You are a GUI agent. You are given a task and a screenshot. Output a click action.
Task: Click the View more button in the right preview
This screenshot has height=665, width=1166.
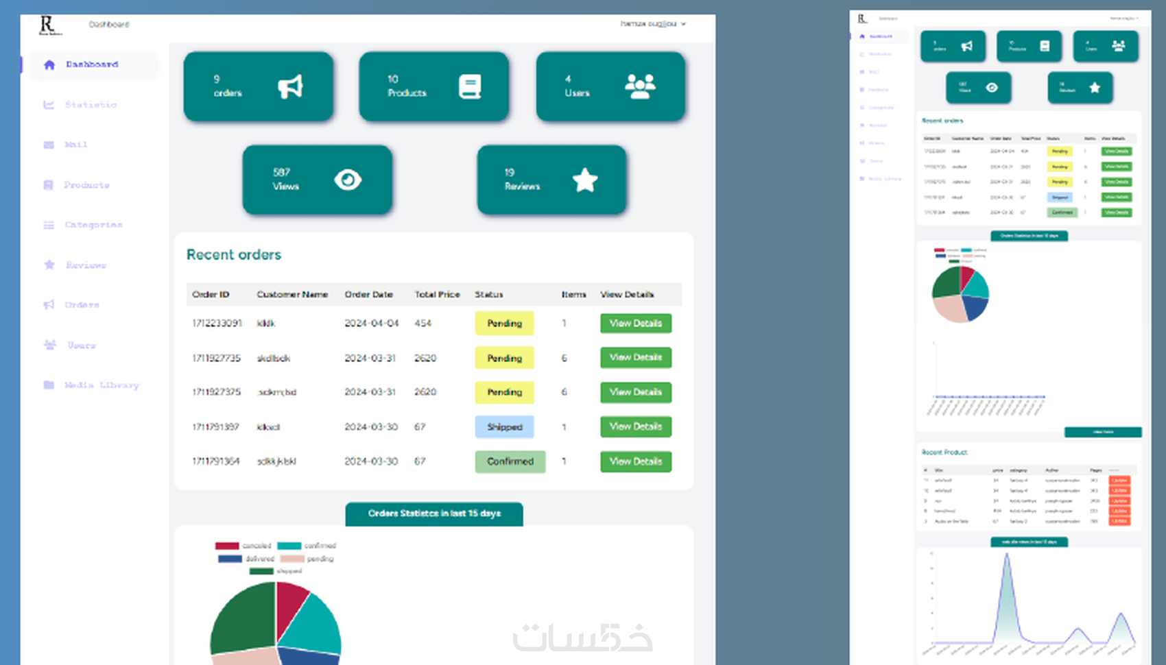coord(1103,433)
